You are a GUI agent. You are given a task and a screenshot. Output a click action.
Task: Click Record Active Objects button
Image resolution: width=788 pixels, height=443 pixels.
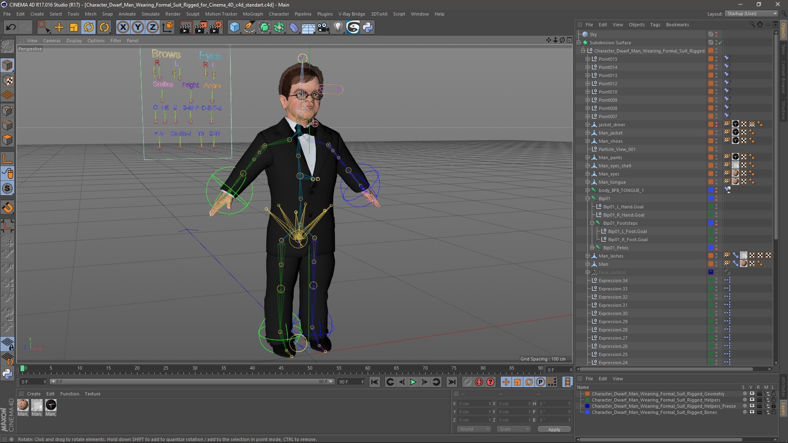467,382
